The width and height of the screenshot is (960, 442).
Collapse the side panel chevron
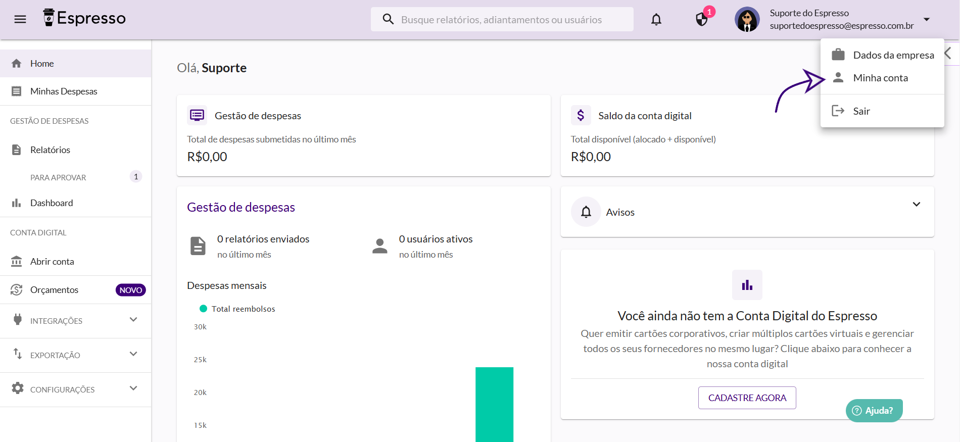click(948, 53)
